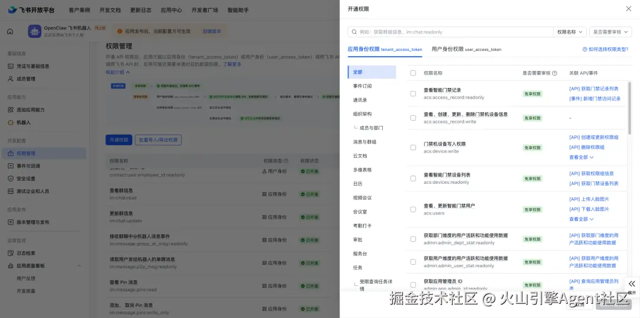Image resolution: width=640 pixels, height=318 pixels.
Task: Select 多维表格 category
Action: (x=363, y=170)
